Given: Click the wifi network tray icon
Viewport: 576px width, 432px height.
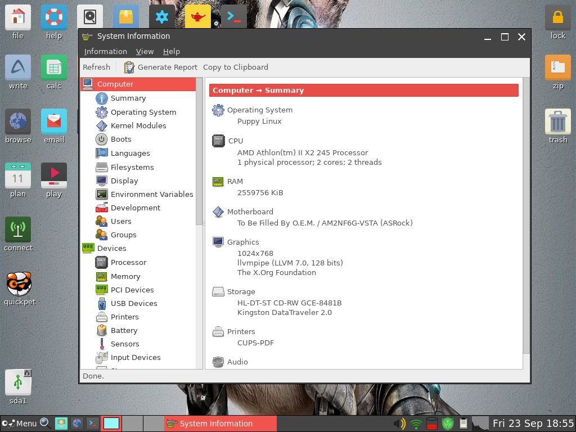Looking at the screenshot, I should [416, 424].
